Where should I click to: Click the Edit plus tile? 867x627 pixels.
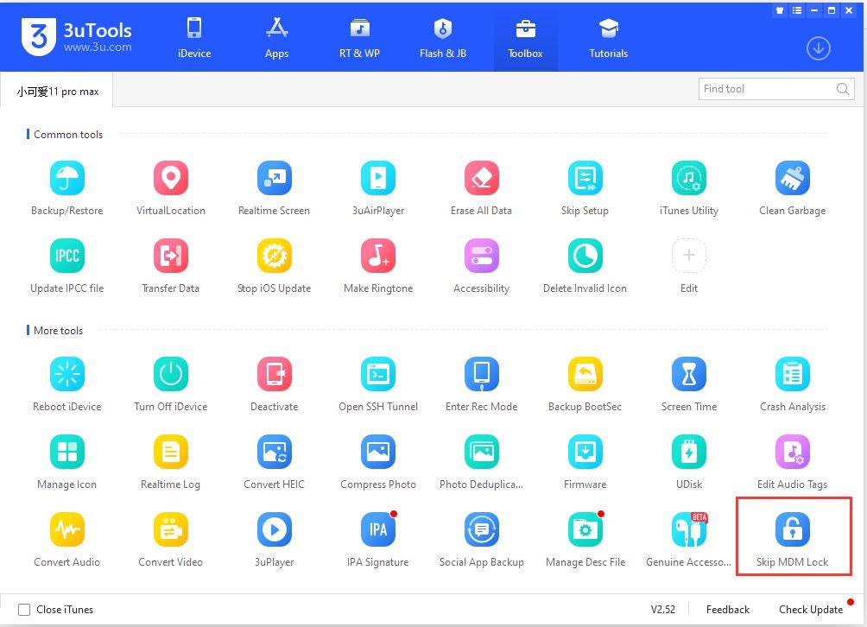click(689, 256)
